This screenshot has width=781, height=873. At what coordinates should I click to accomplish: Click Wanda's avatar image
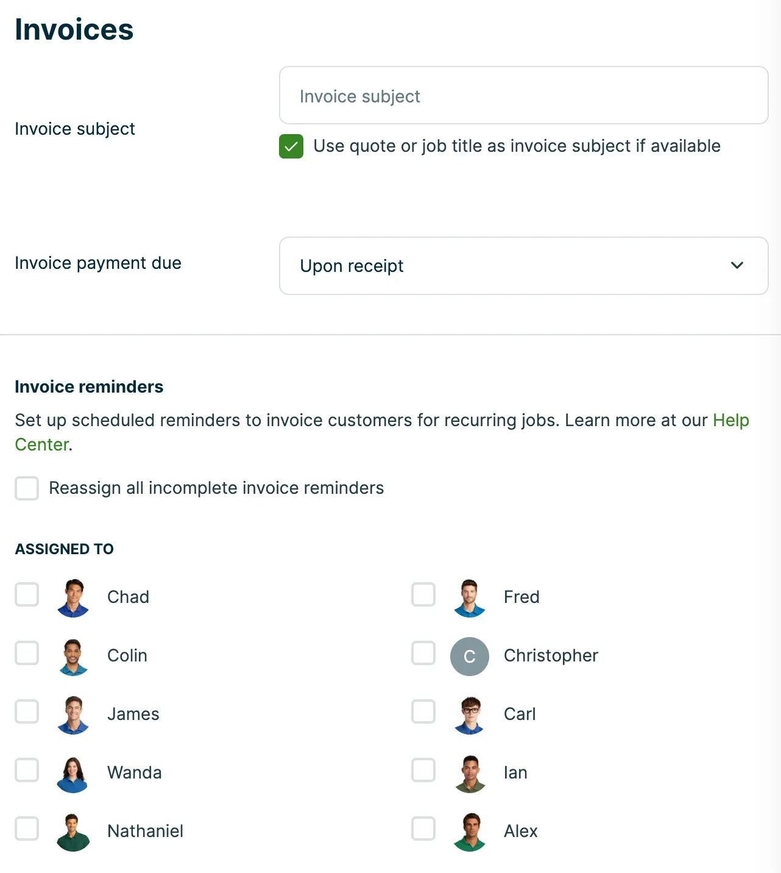[73, 774]
